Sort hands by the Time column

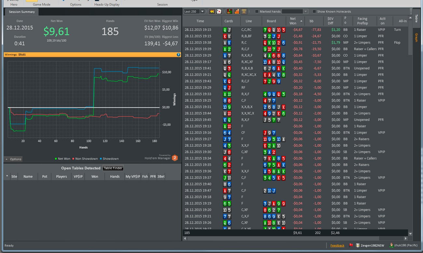coord(200,21)
